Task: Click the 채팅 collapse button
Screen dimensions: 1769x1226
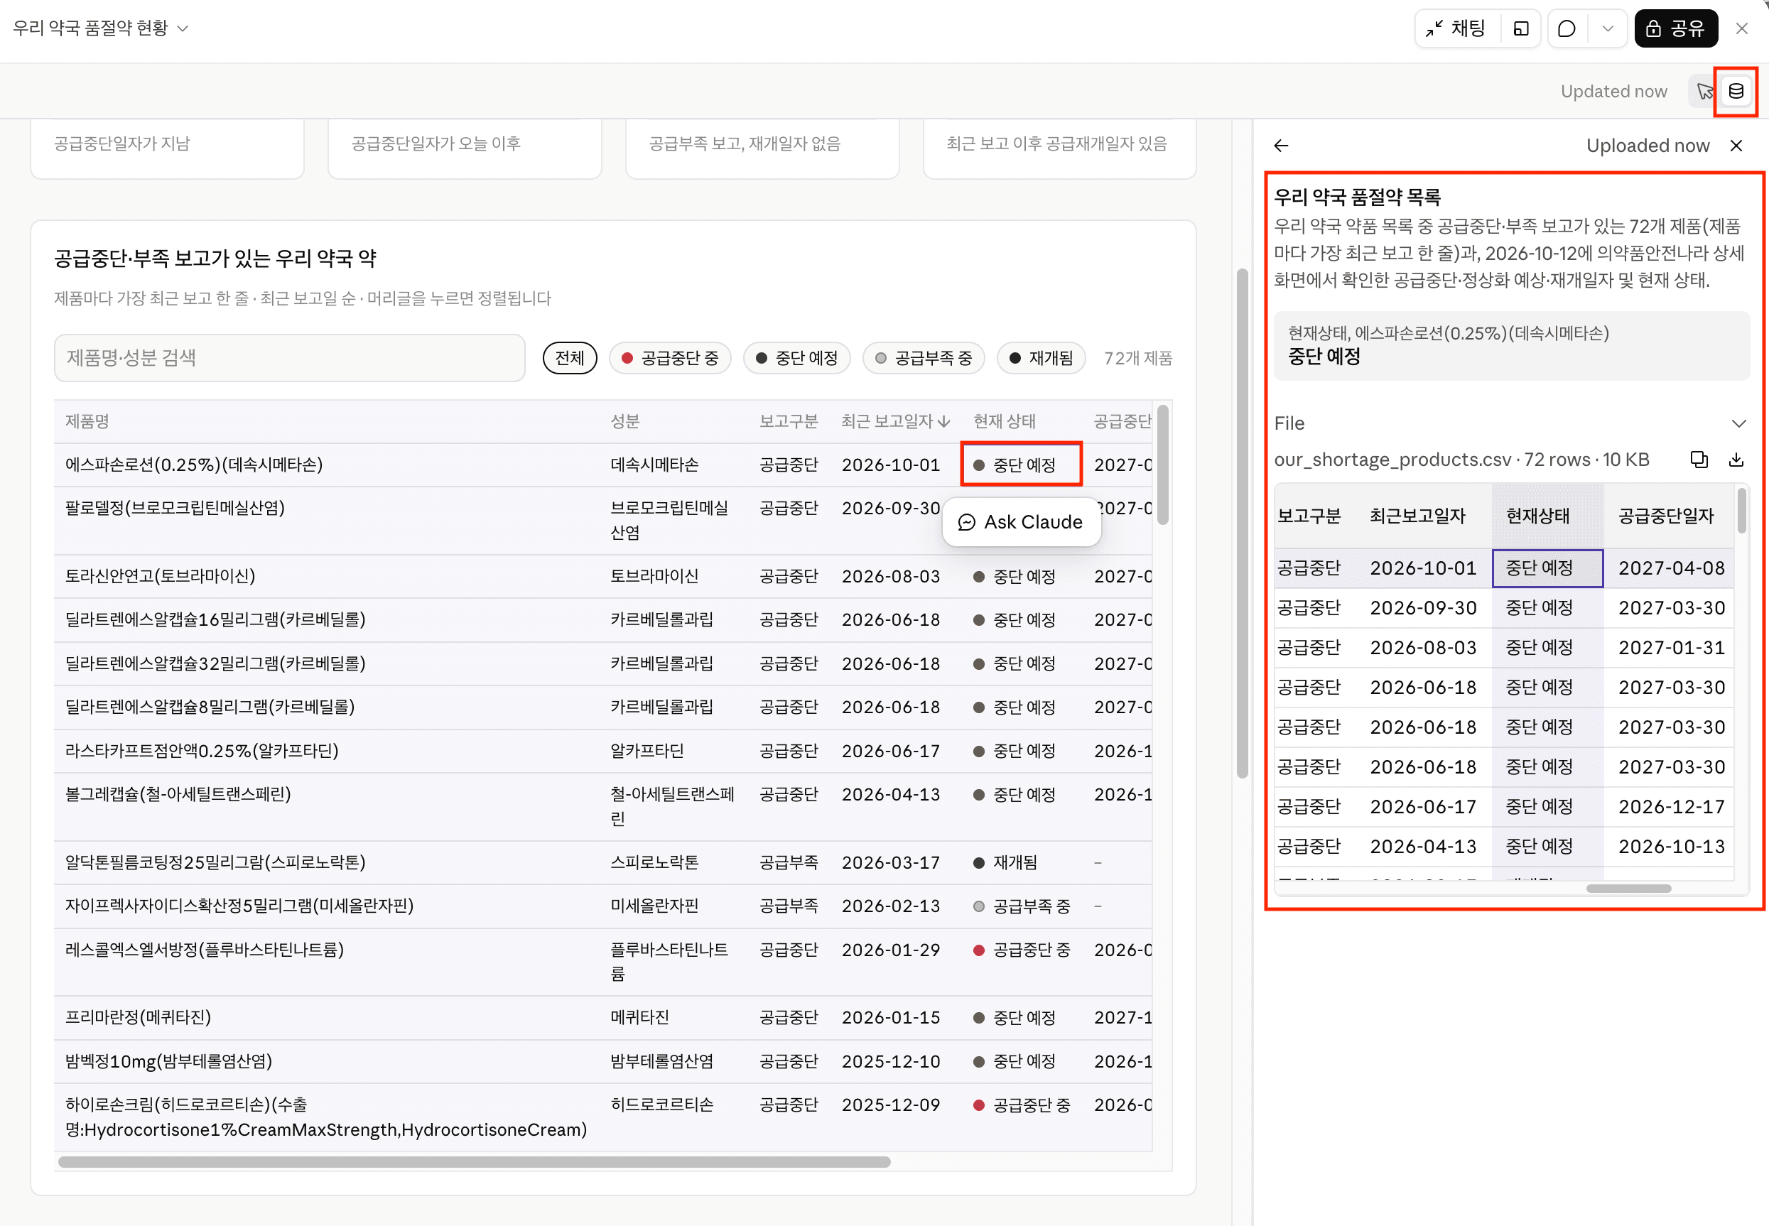Action: (1456, 28)
